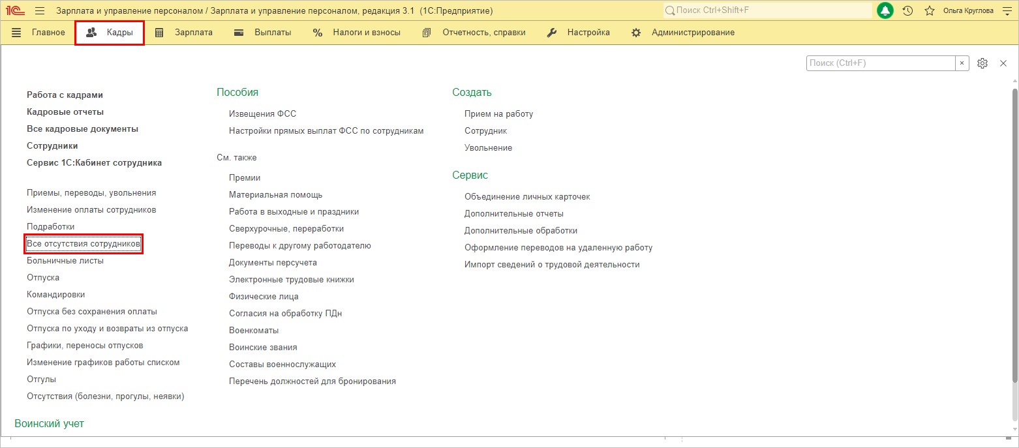This screenshot has width=1019, height=448.
Task: Click the Поиск (Ctrl+F) menu search field
Action: pyautogui.click(x=881, y=63)
